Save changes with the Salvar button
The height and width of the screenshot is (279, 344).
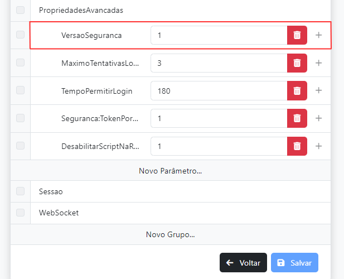click(x=294, y=263)
